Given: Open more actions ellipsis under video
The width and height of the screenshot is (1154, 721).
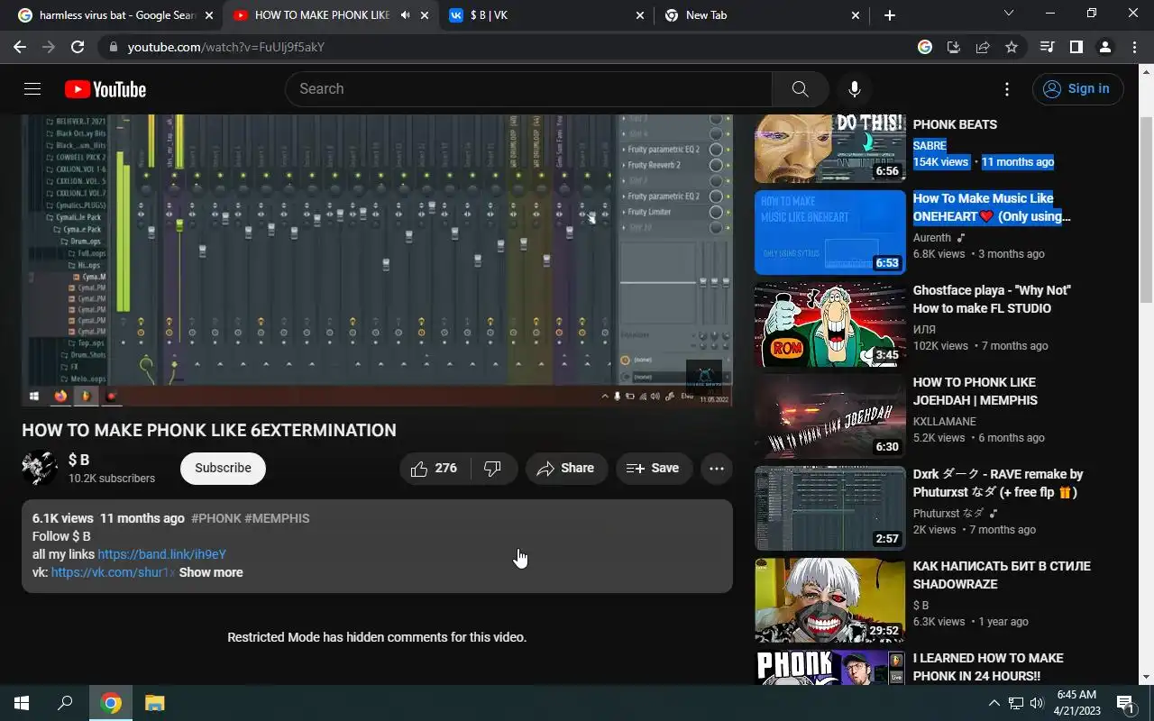Looking at the screenshot, I should [x=717, y=469].
